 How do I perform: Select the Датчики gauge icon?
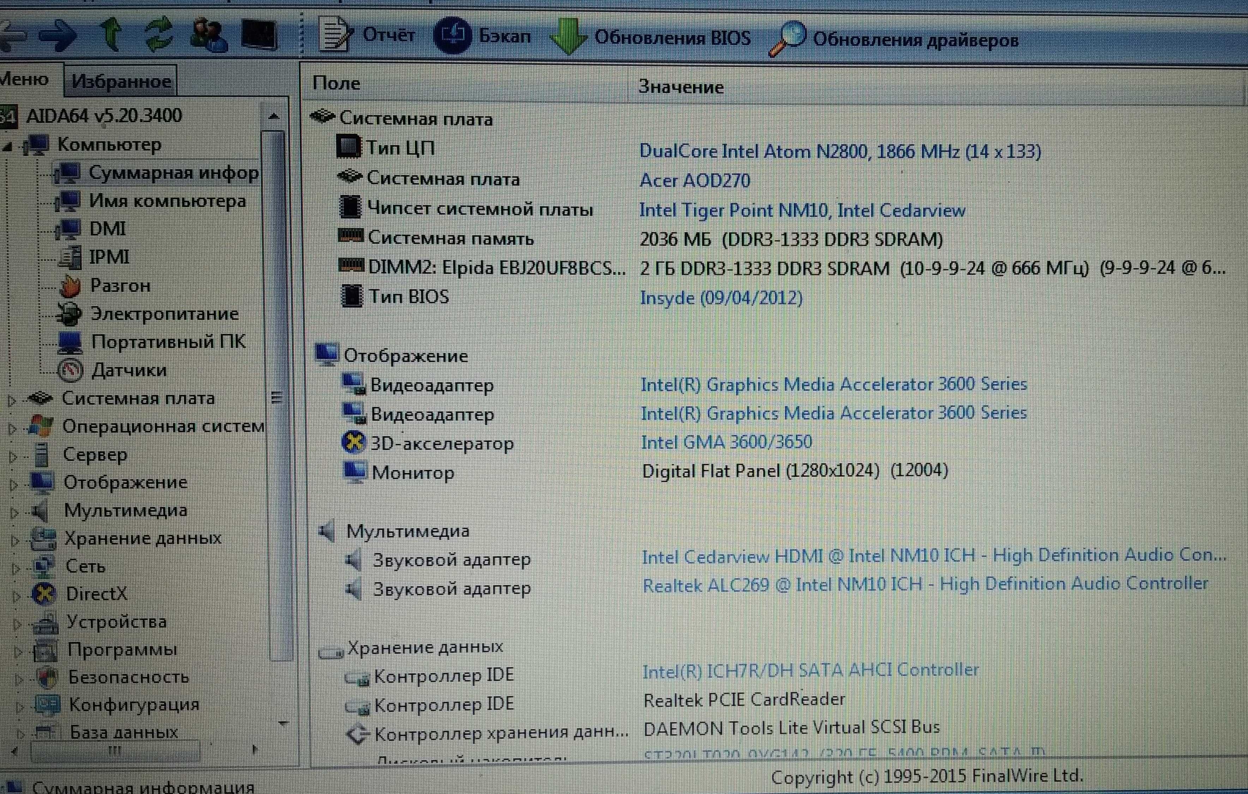[70, 370]
